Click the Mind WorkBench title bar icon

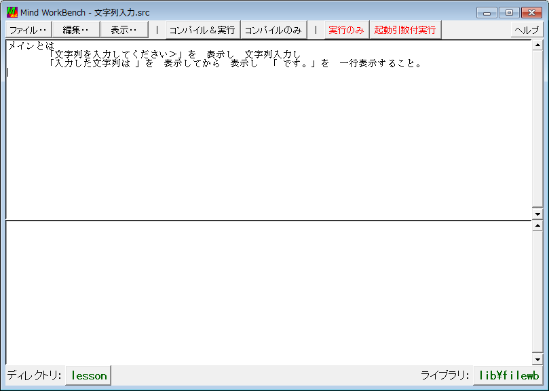pos(12,12)
